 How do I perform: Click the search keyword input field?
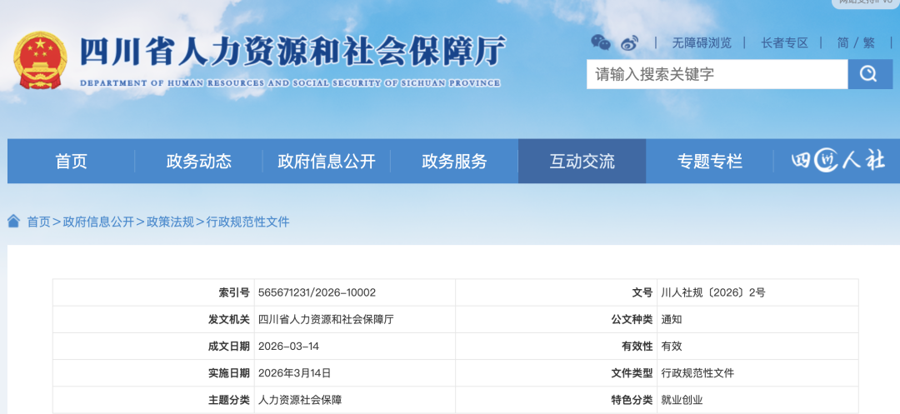(x=717, y=74)
